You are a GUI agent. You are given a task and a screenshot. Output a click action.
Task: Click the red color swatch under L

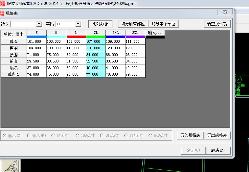pos(76,37)
